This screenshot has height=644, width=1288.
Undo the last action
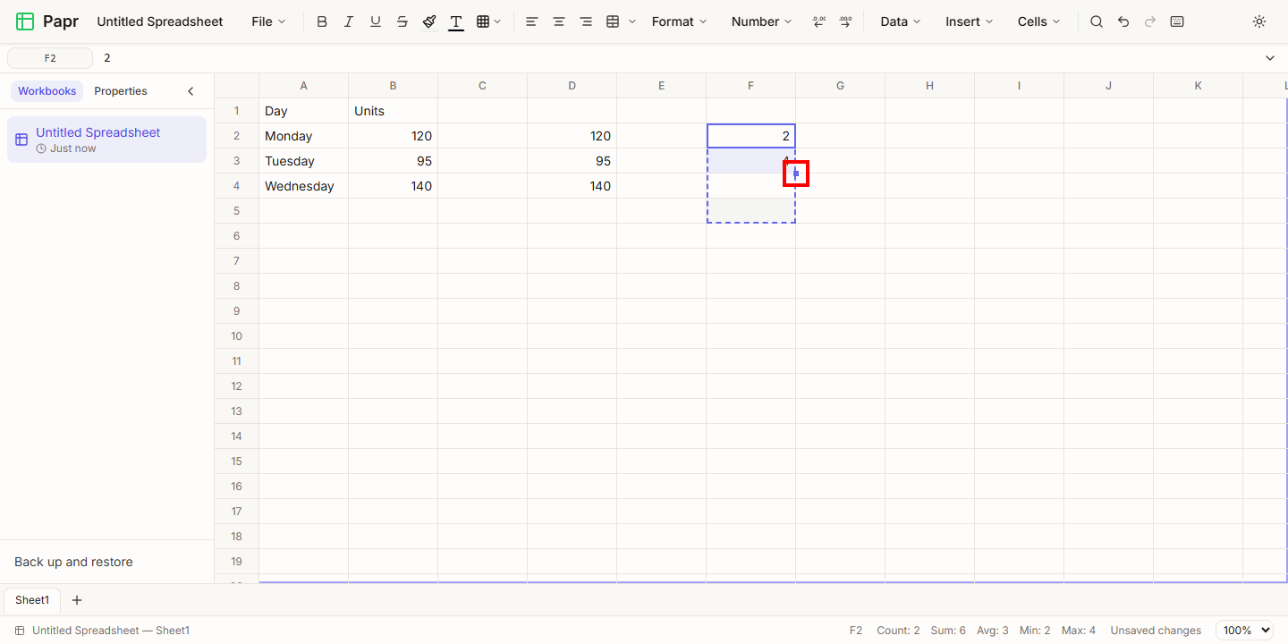coord(1123,21)
